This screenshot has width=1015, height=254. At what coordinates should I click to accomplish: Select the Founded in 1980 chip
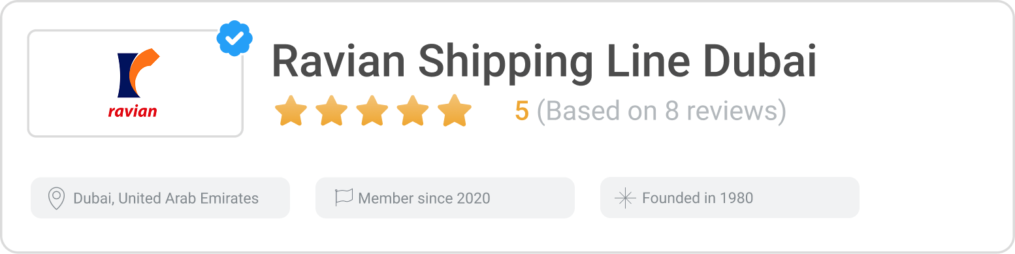pos(730,198)
